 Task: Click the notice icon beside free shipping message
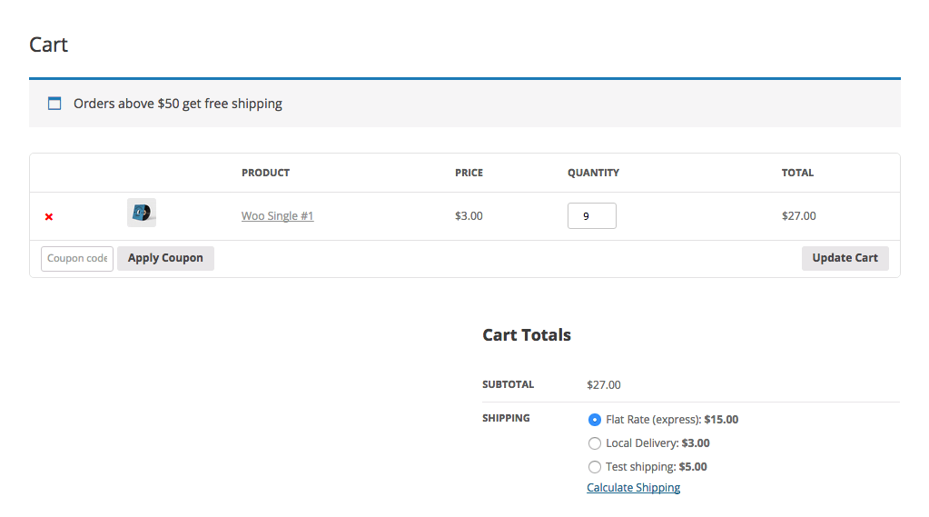tap(54, 104)
